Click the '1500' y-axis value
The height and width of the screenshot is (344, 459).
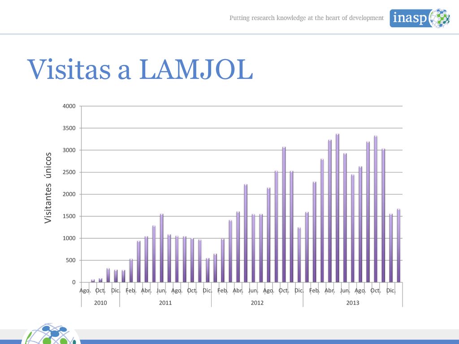[x=69, y=216]
